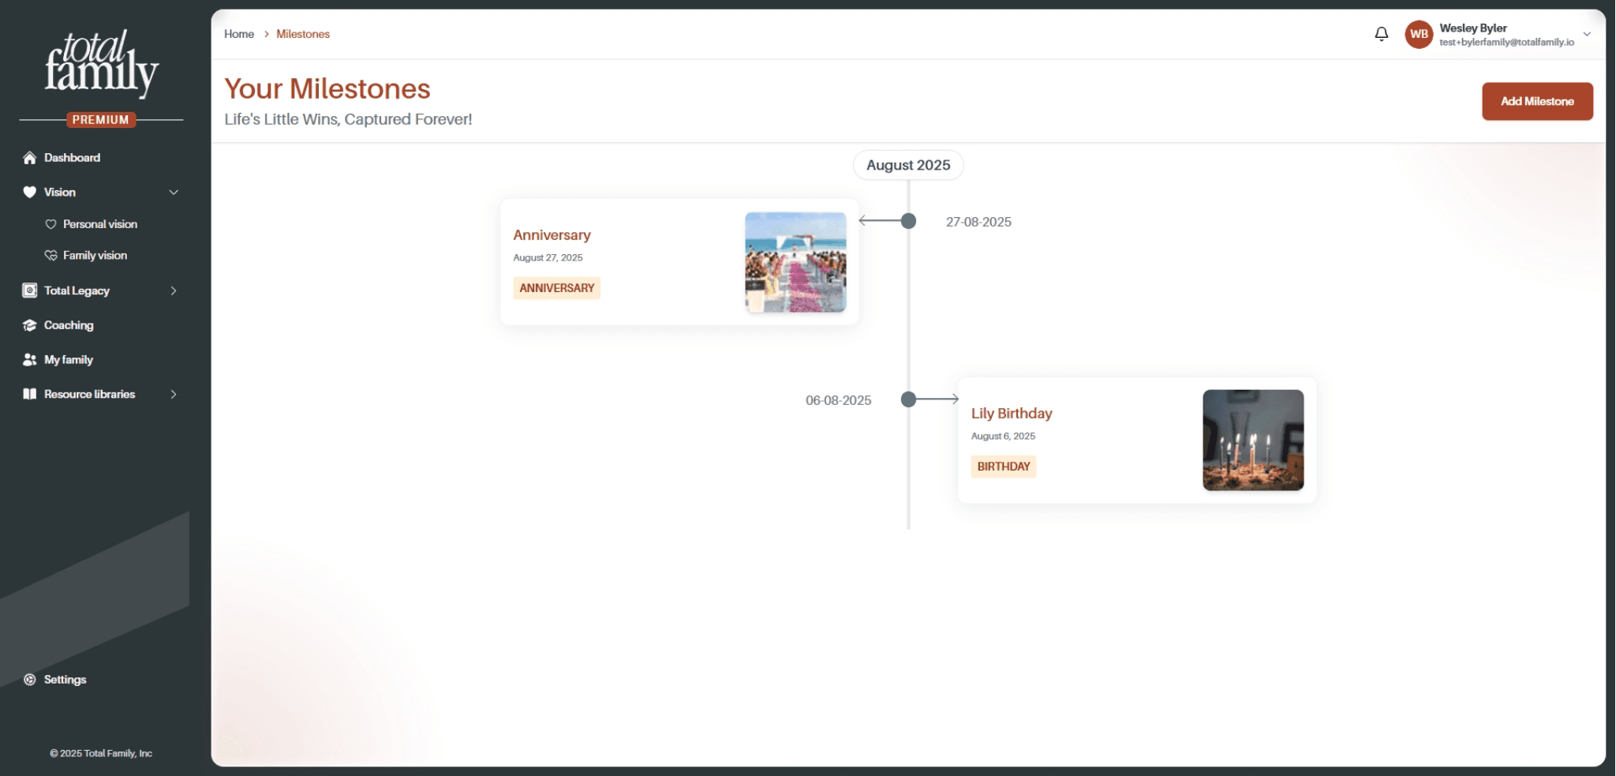Expand the Total Legacy submenu arrow
The image size is (1616, 776).
[x=174, y=291]
